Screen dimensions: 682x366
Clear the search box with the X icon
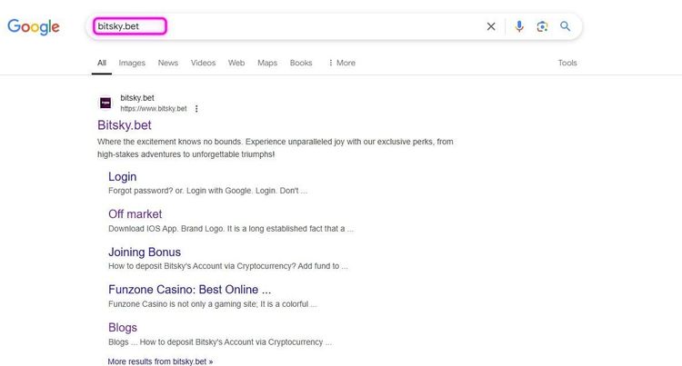491,26
